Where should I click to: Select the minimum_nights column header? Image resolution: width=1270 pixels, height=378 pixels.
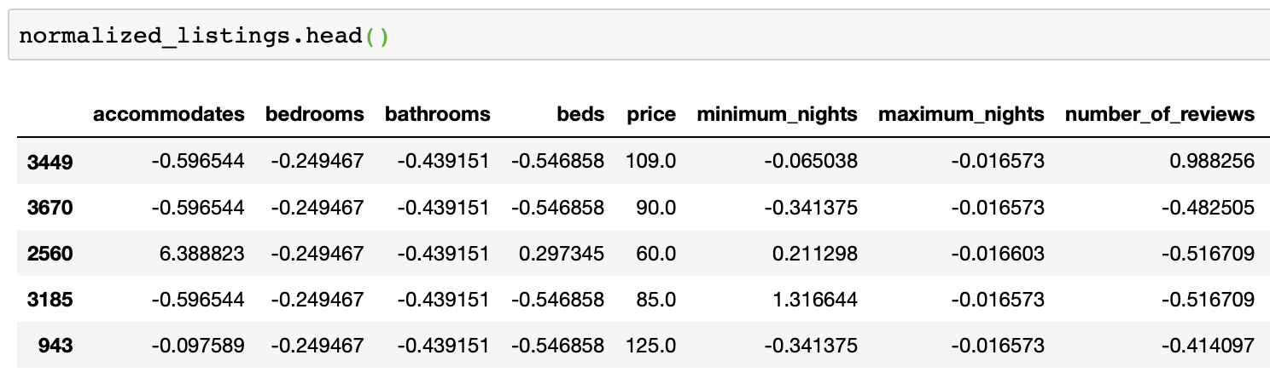[x=777, y=114]
